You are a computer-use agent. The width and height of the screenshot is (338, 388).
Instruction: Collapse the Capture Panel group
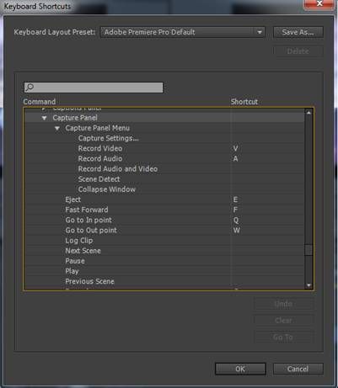[x=44, y=118]
